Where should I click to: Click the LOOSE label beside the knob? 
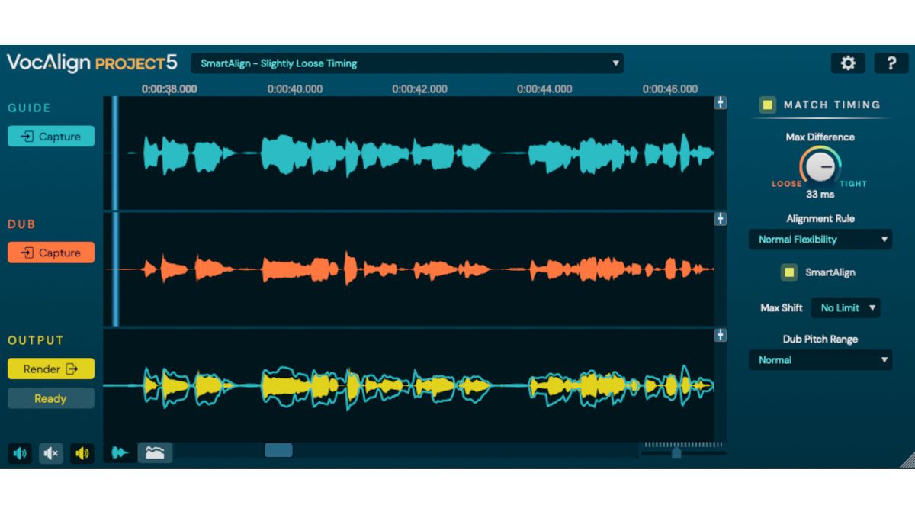coord(787,184)
